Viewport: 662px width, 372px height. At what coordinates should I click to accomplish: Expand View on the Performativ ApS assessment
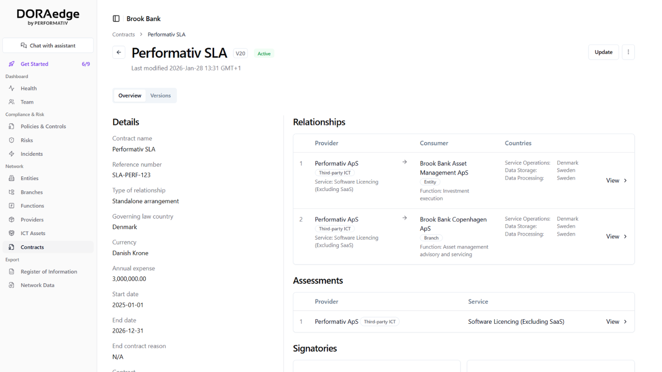coord(615,321)
